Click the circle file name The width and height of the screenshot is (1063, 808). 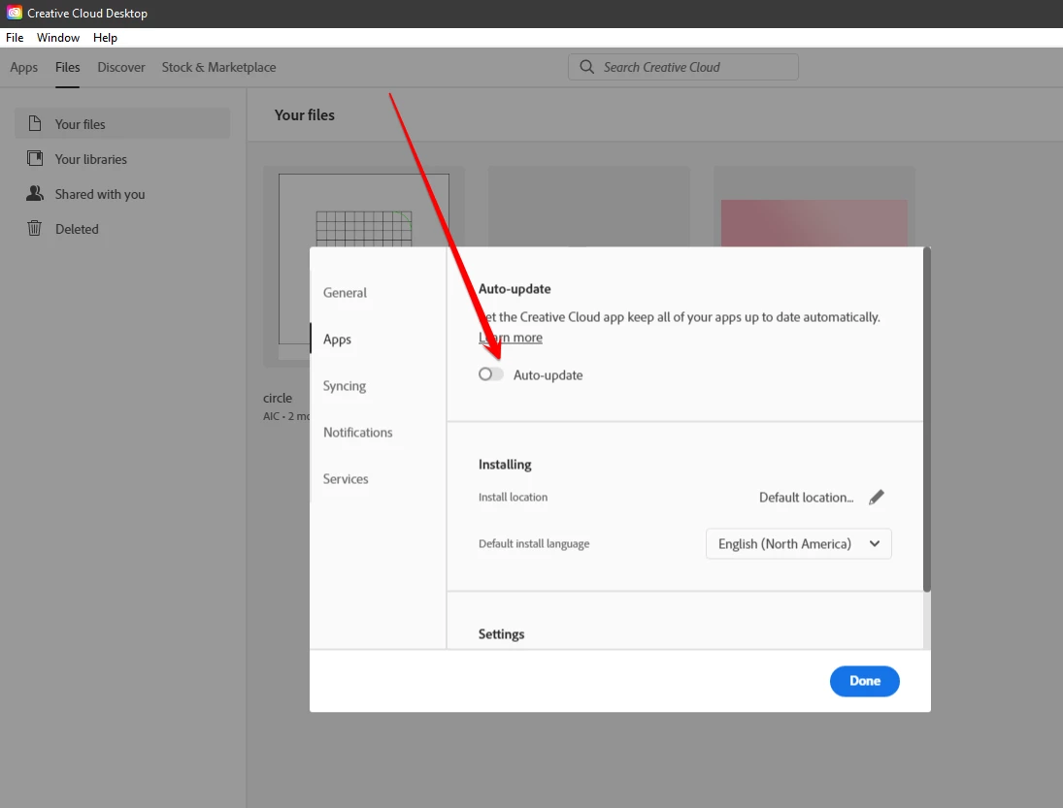coord(278,399)
